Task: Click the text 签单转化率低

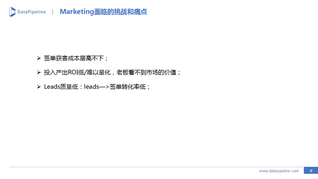Action: pos(127,87)
